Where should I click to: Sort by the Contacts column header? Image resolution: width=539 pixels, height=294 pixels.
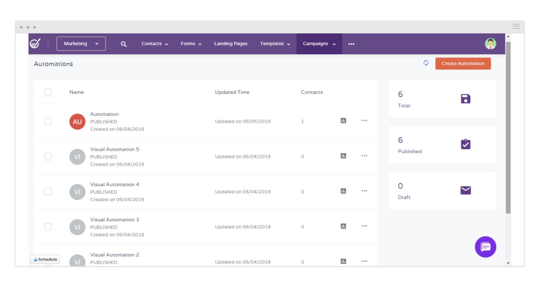click(x=312, y=92)
